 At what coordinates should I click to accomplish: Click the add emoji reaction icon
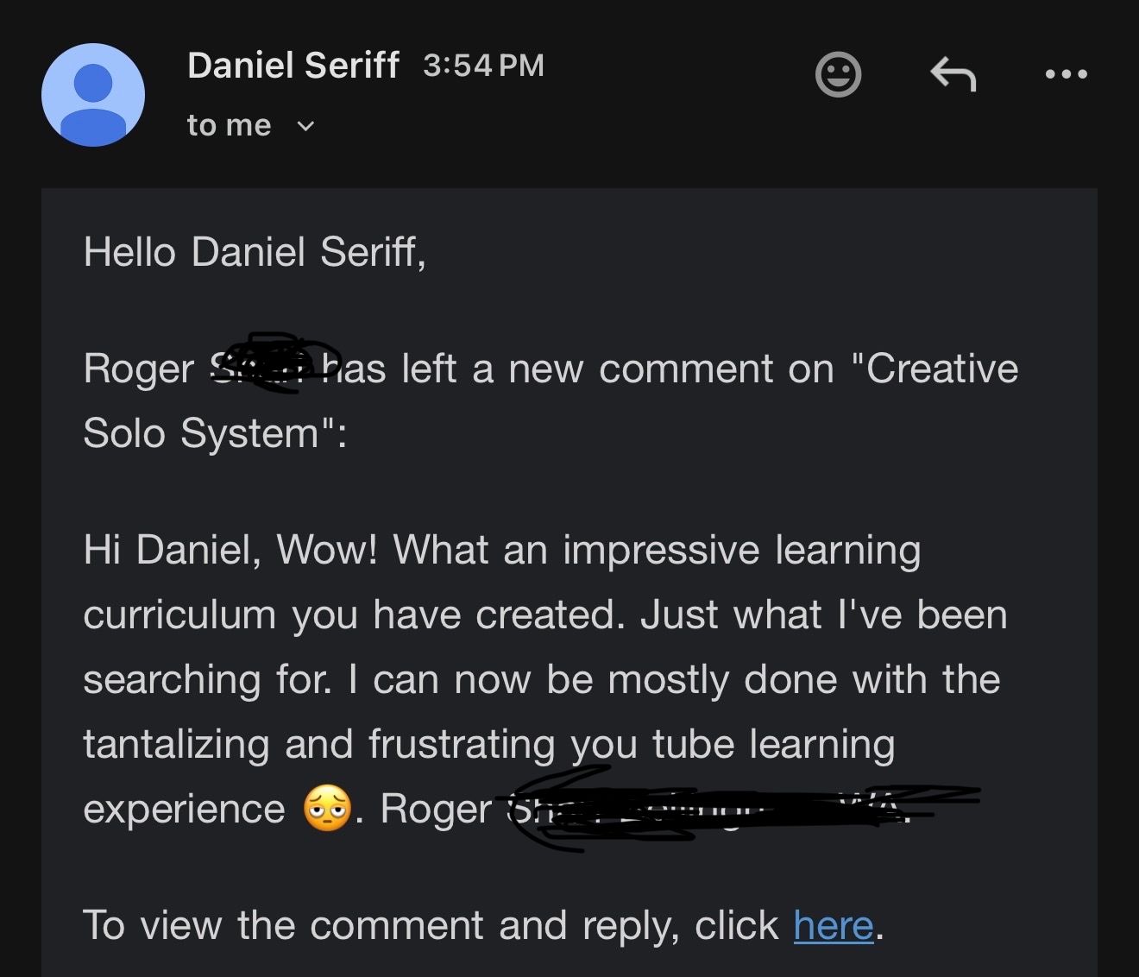[838, 74]
